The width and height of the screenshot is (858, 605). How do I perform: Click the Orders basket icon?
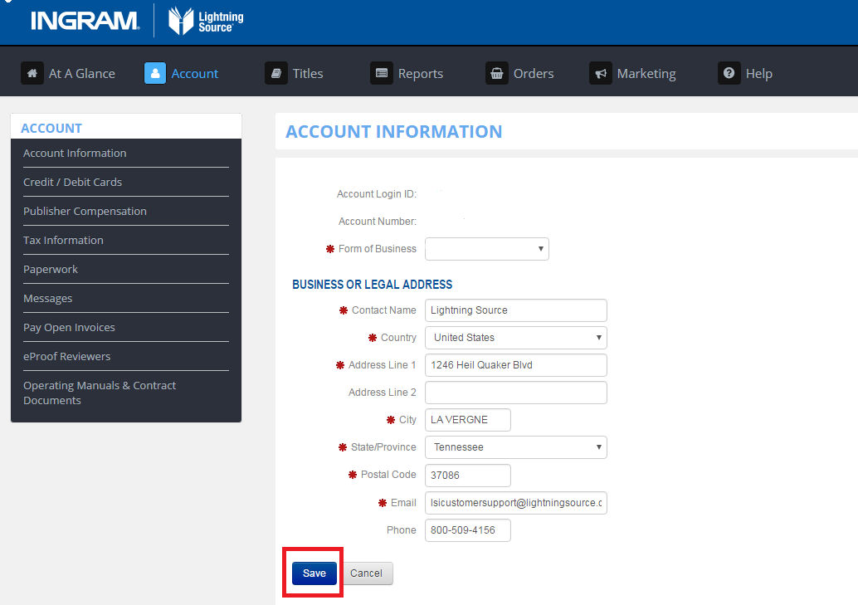(496, 73)
